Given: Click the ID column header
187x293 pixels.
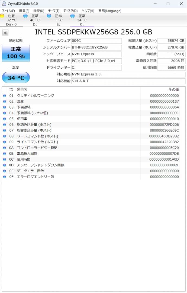Looking at the screenshot, I should (11, 90).
